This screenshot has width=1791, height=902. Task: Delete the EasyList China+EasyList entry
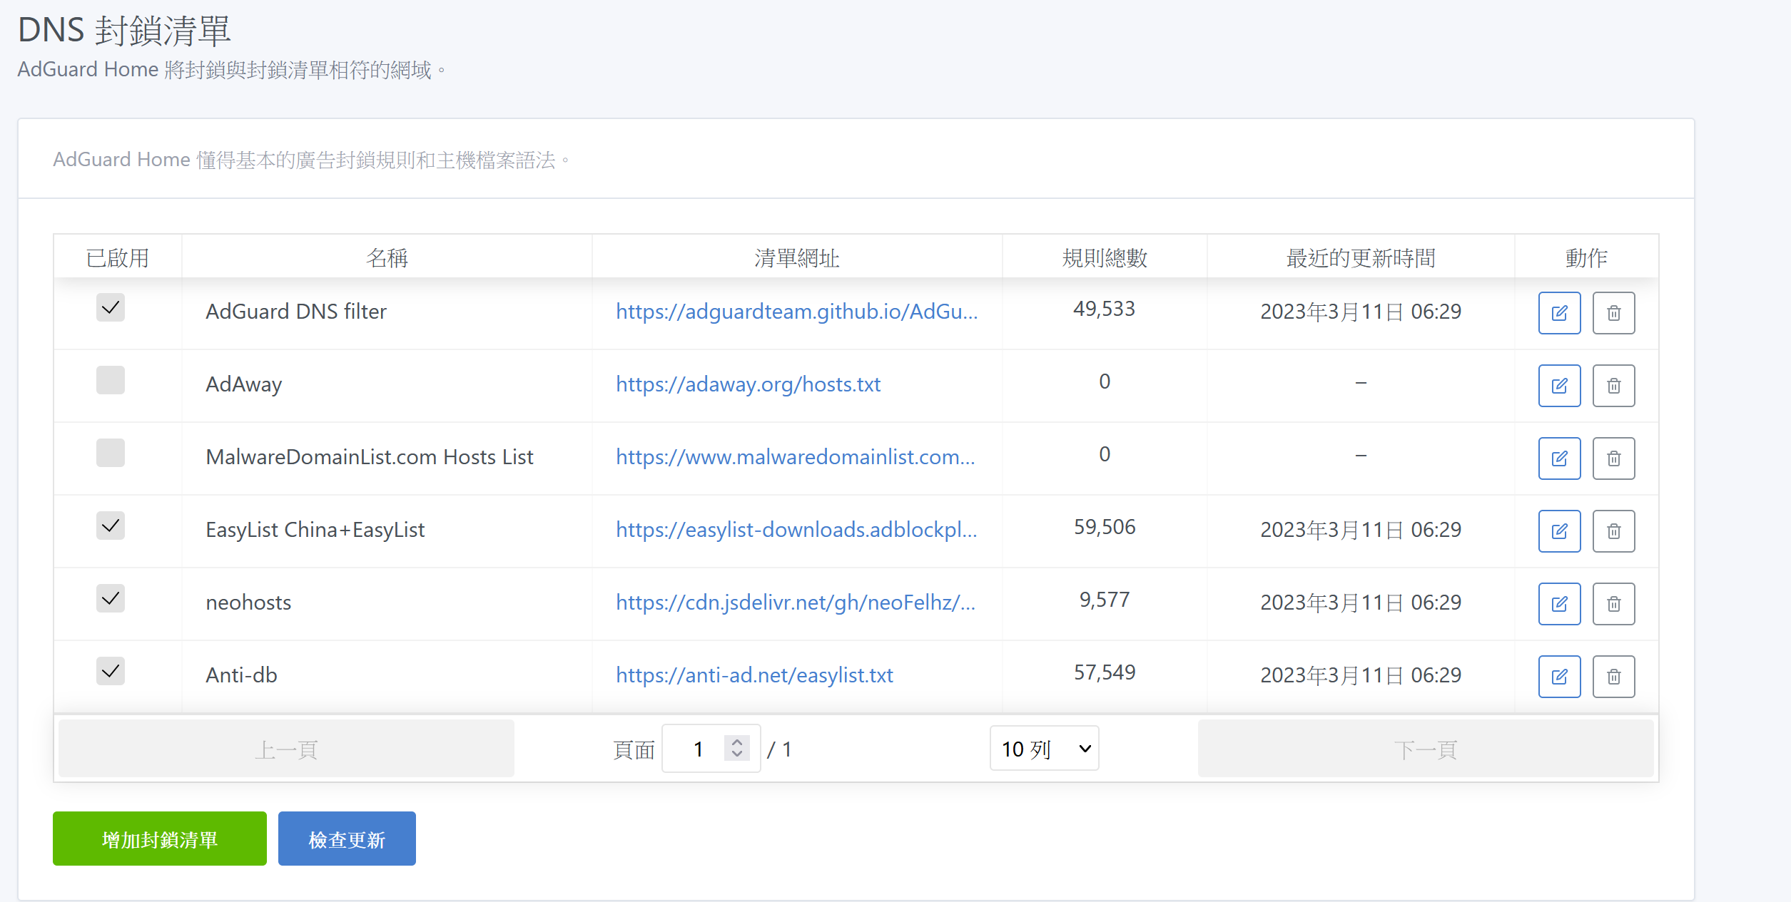tap(1613, 531)
